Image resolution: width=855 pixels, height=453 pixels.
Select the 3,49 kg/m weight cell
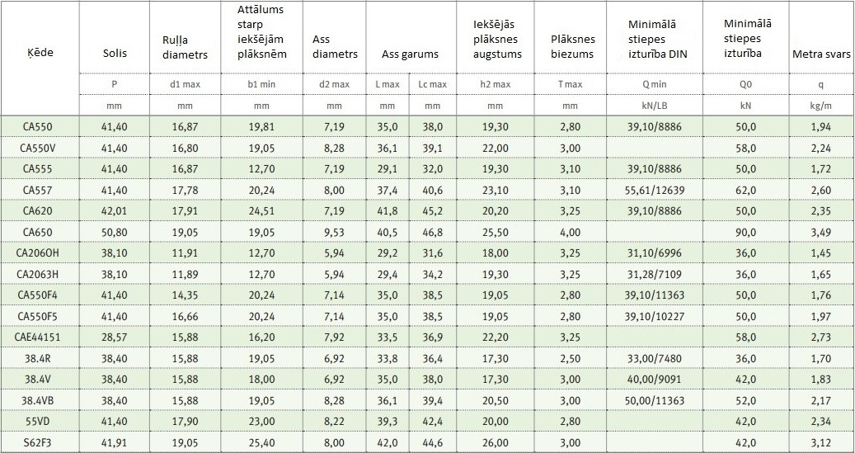[821, 232]
